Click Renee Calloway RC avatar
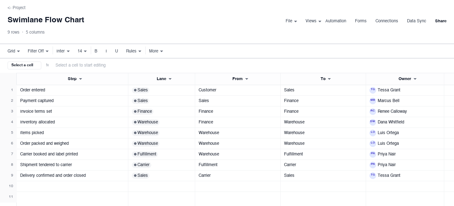This screenshot has width=454, height=206. [x=373, y=111]
